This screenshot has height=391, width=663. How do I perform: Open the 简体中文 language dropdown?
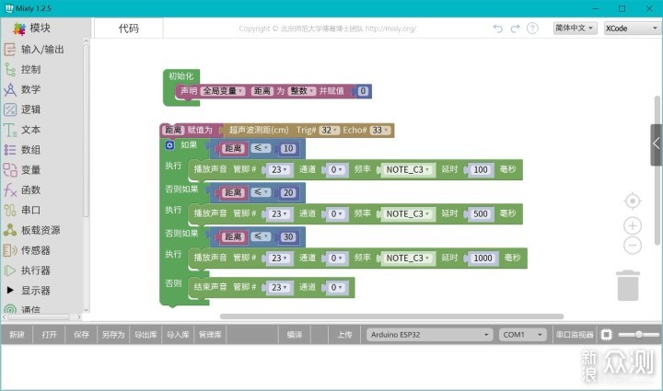575,29
